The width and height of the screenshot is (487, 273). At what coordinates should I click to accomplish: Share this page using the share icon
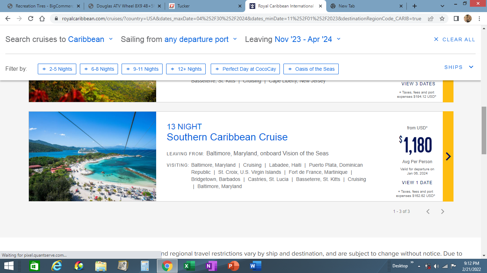click(x=431, y=18)
